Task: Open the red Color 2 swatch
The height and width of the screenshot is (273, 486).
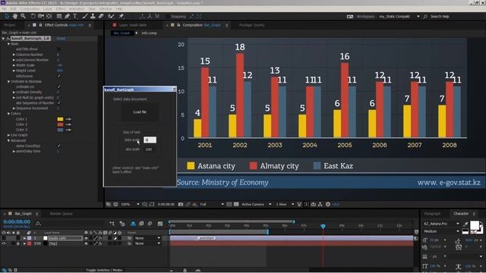Action: (61, 124)
